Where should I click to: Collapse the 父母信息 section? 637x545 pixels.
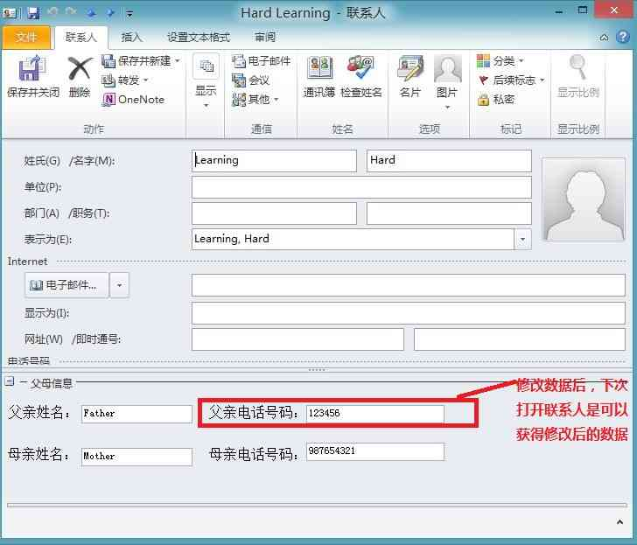[9, 381]
